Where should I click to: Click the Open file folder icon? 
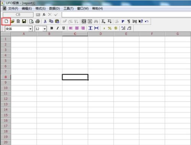point(13,21)
